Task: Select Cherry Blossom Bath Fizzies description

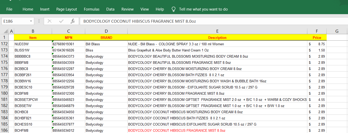Action: (217, 75)
